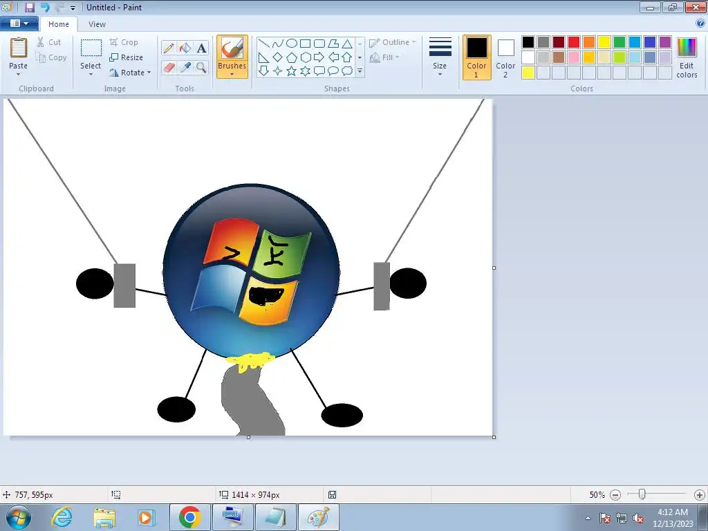This screenshot has width=708, height=531.
Task: Open the Windows Start orb
Action: click(x=18, y=517)
